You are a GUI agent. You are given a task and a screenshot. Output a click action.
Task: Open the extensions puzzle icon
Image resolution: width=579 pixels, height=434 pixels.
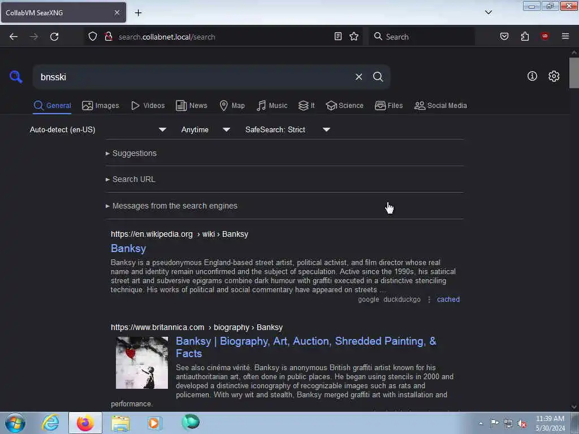pos(525,36)
